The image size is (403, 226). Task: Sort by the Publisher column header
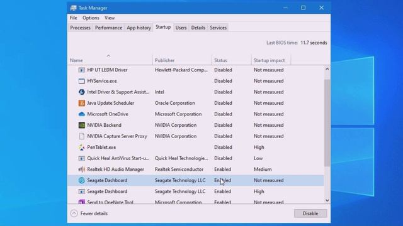pyautogui.click(x=182, y=60)
